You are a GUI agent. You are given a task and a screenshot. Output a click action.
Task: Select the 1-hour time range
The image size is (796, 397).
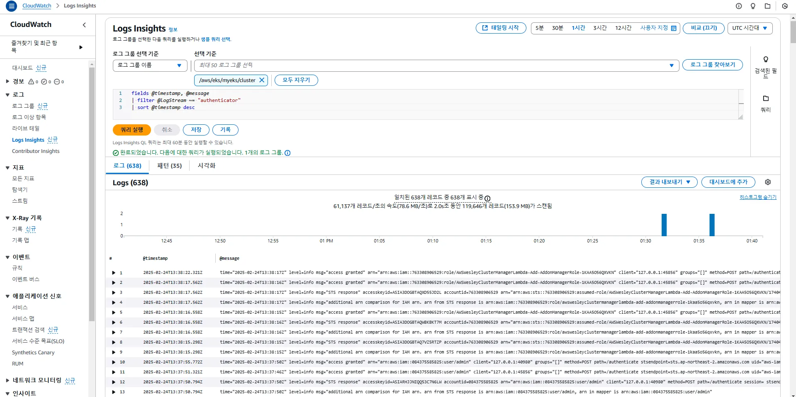pos(578,28)
